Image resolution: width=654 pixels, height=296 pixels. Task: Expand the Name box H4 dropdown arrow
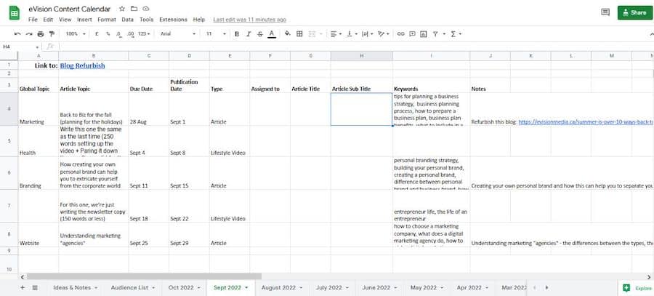(x=37, y=47)
